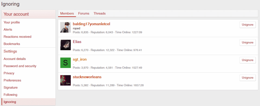
Task: Open sgt_iron's green S avatar
Action: coord(66,63)
